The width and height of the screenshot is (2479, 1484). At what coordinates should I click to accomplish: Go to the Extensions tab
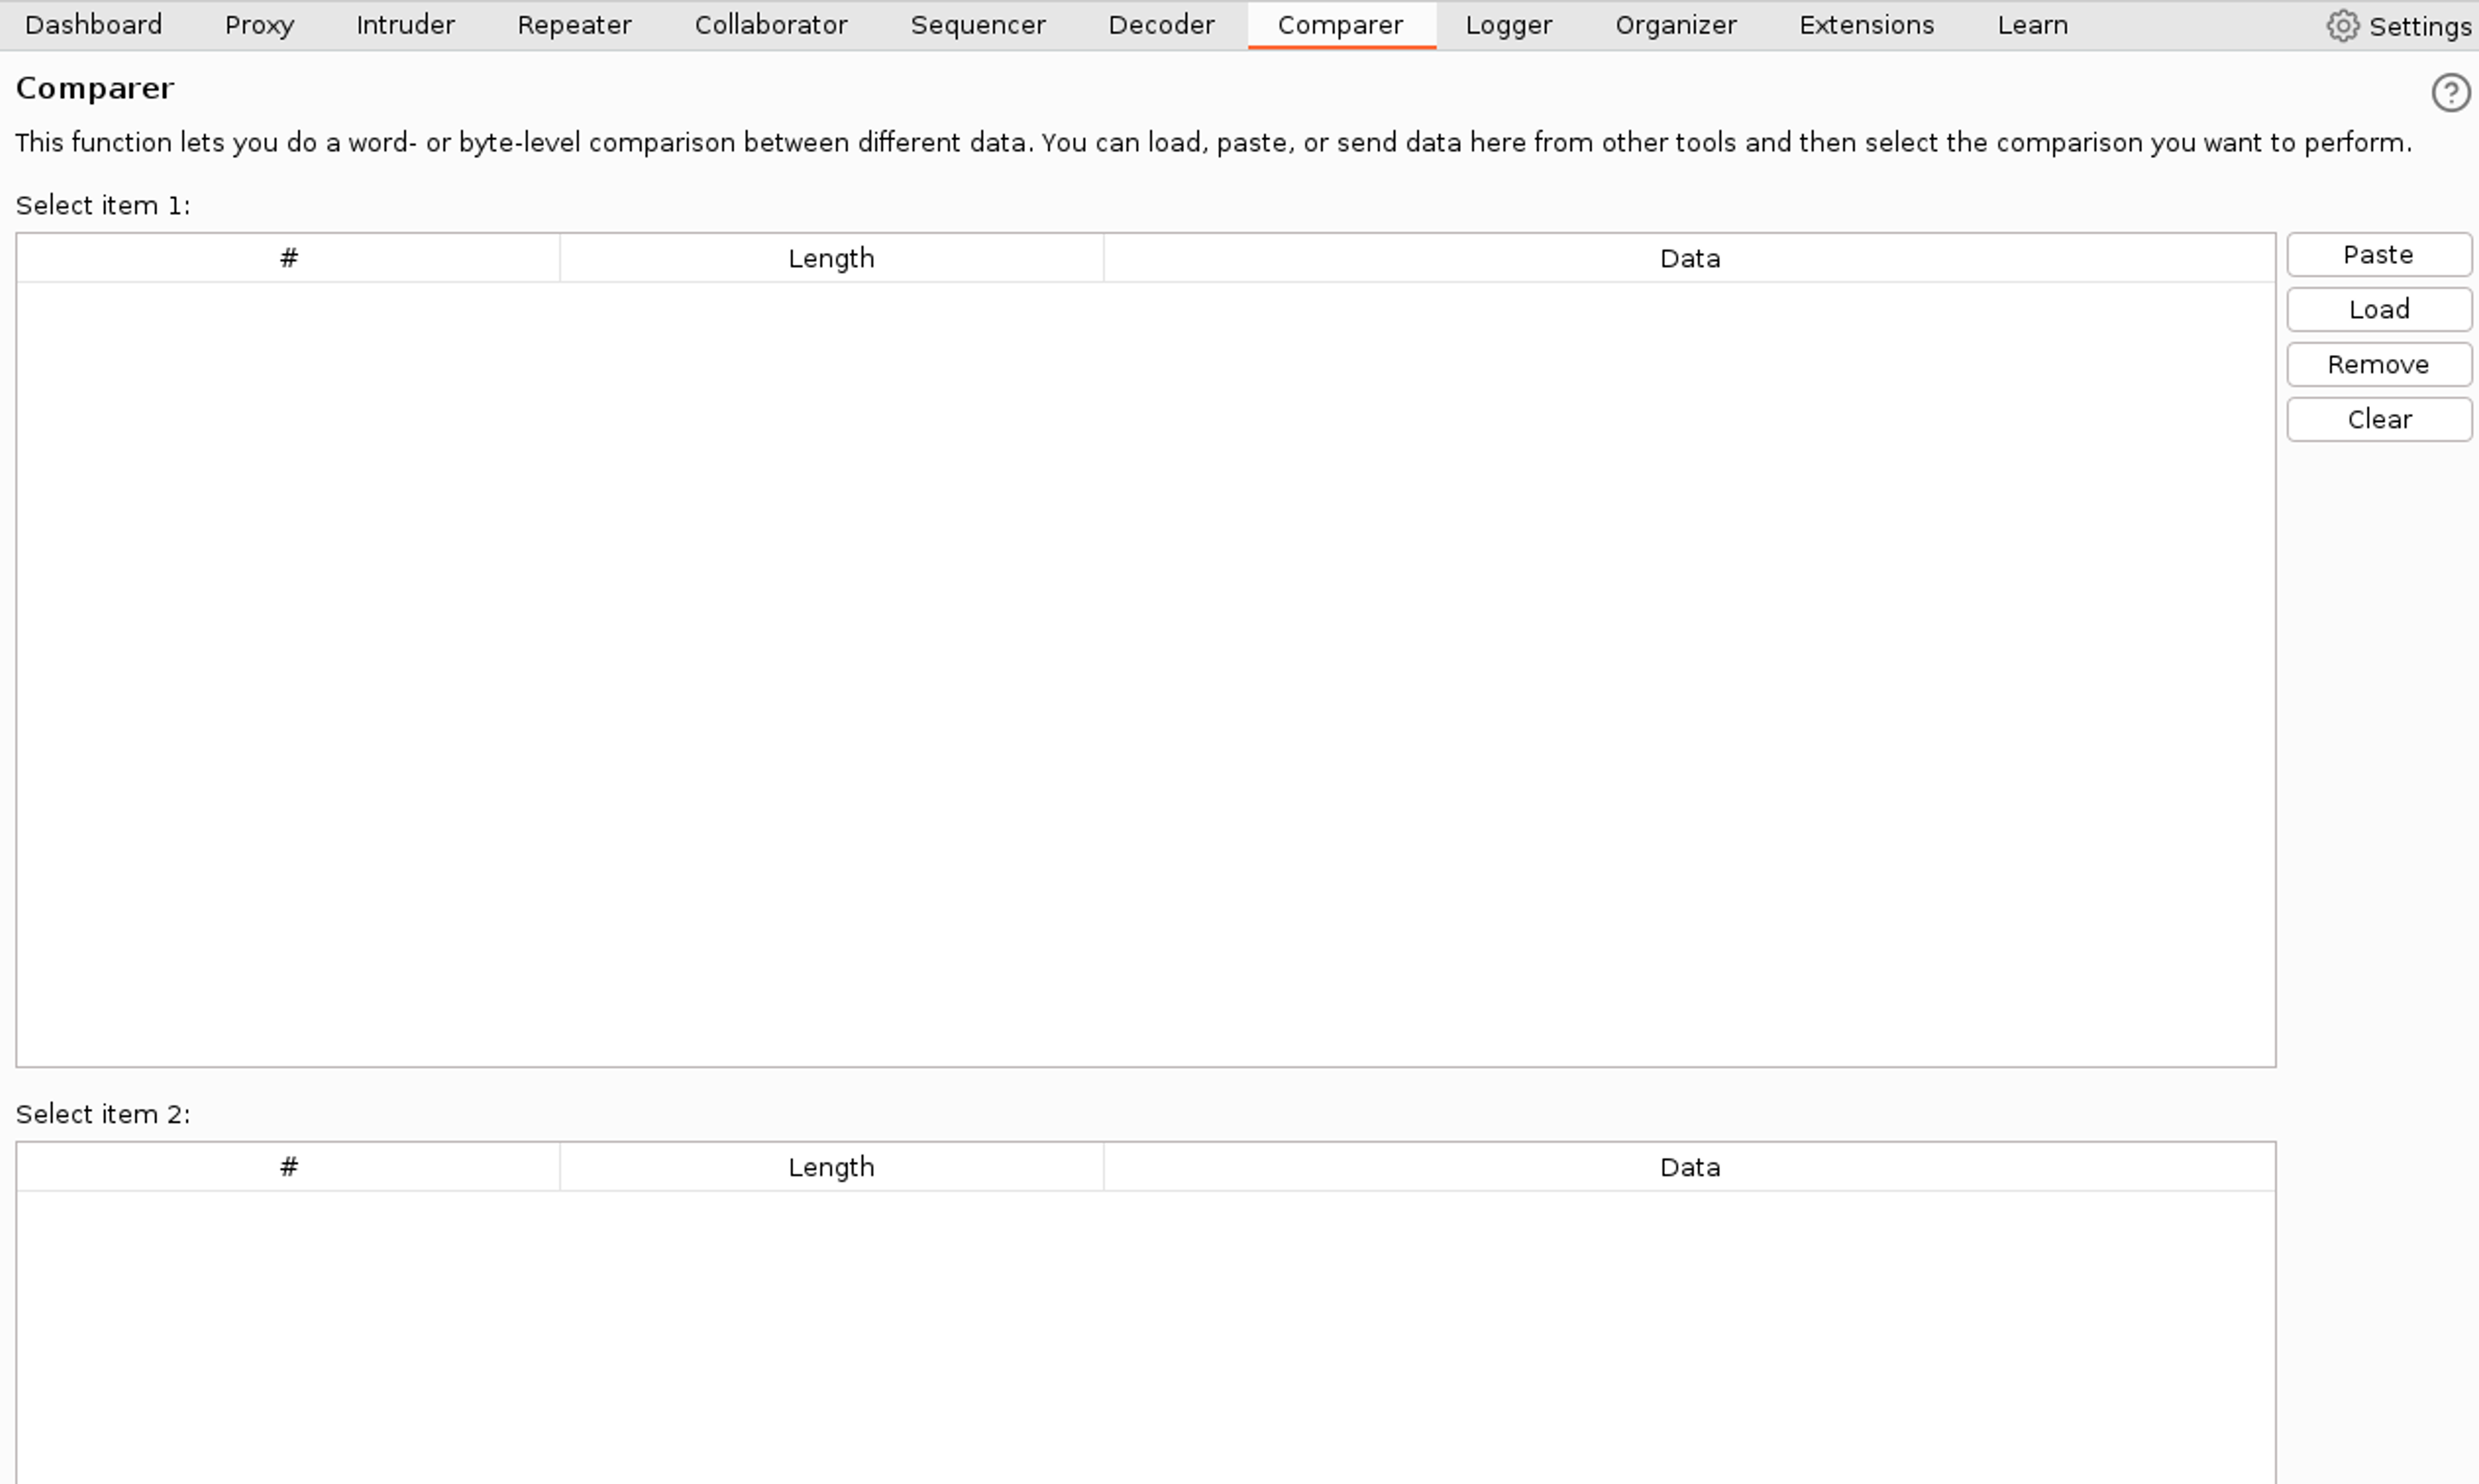(x=1866, y=25)
